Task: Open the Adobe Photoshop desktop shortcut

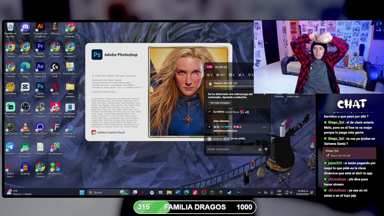Action: click(40, 90)
